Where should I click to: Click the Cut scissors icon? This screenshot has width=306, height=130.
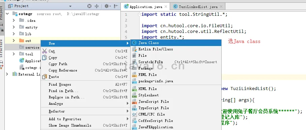[45, 51]
